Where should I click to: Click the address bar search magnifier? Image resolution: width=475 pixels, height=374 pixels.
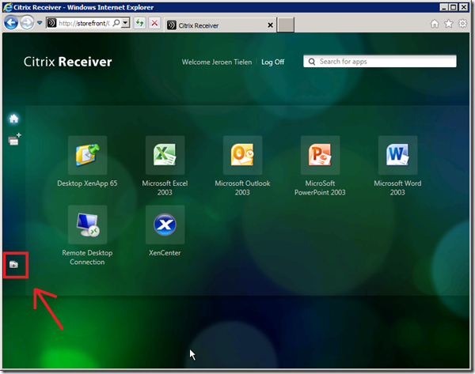click(x=116, y=23)
